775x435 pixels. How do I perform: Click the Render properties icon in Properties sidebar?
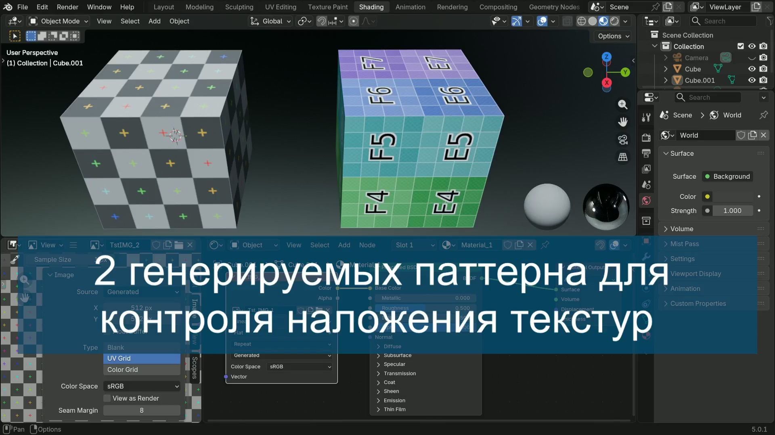click(x=646, y=138)
